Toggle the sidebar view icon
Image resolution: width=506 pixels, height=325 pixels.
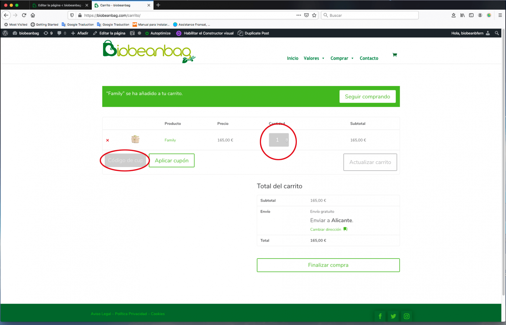471,15
